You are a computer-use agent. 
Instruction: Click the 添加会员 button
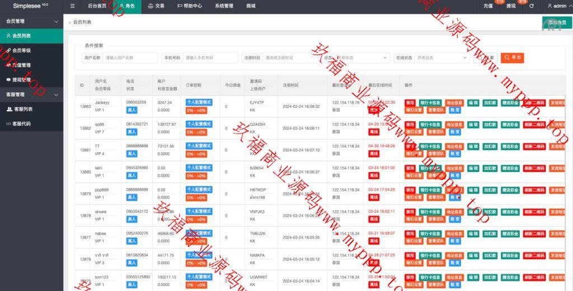click(x=557, y=22)
